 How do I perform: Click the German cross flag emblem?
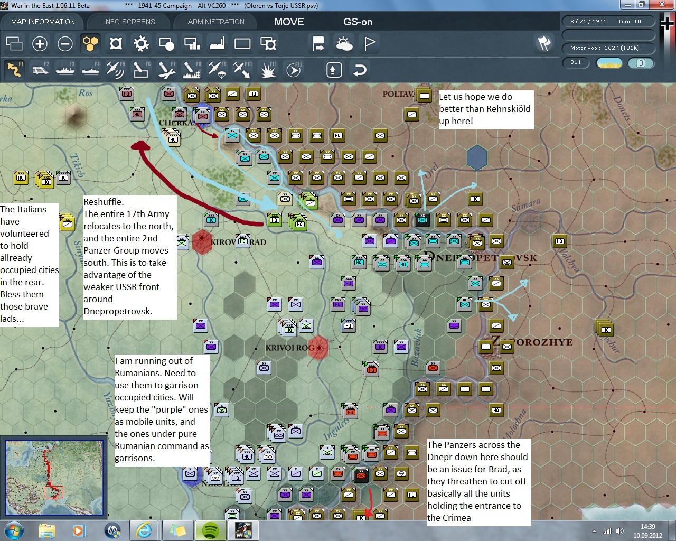tap(667, 24)
